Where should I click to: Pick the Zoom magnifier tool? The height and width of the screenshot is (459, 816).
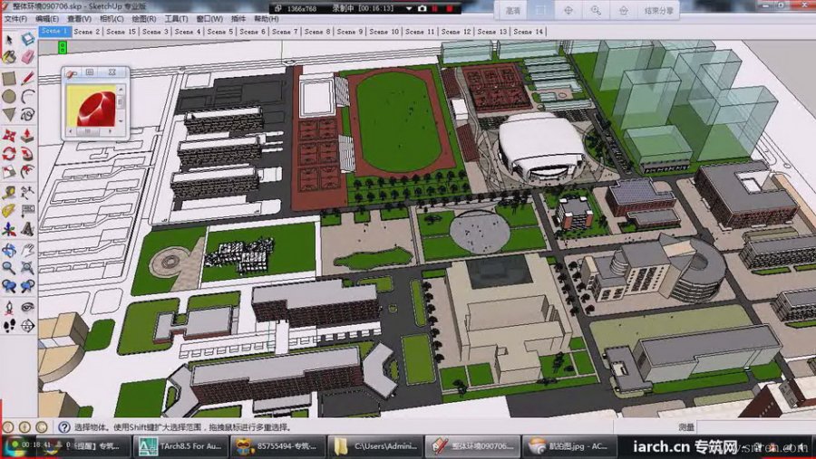9,268
